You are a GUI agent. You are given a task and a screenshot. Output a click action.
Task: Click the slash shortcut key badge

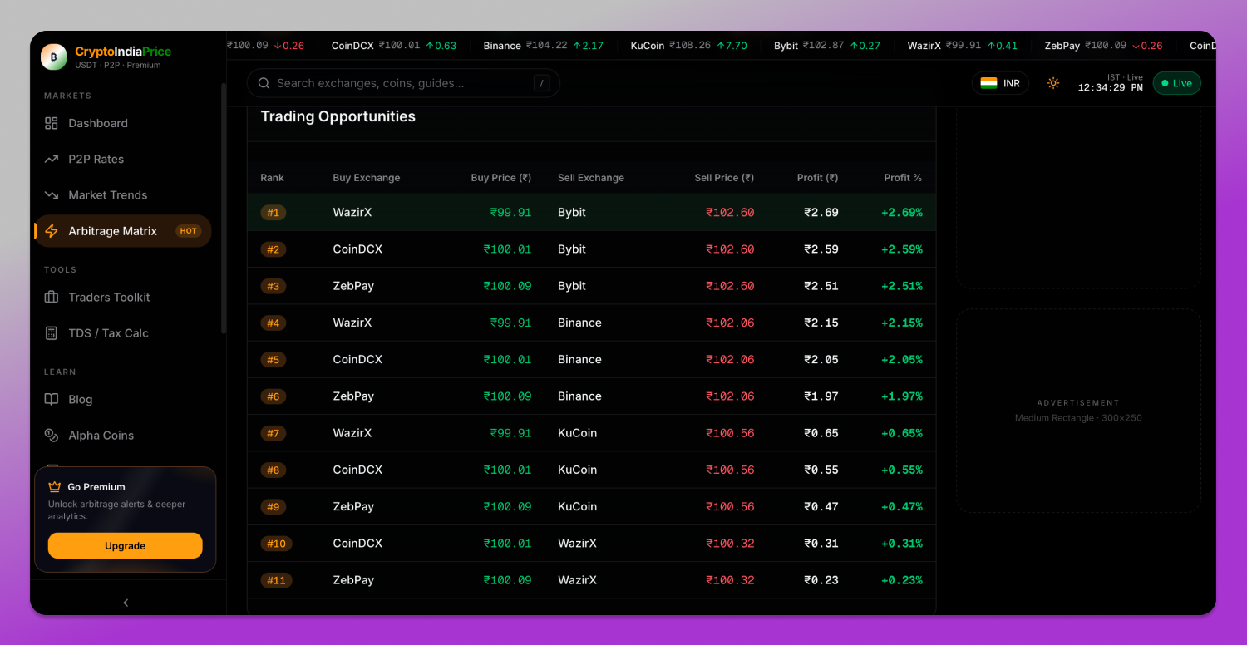[x=542, y=83]
